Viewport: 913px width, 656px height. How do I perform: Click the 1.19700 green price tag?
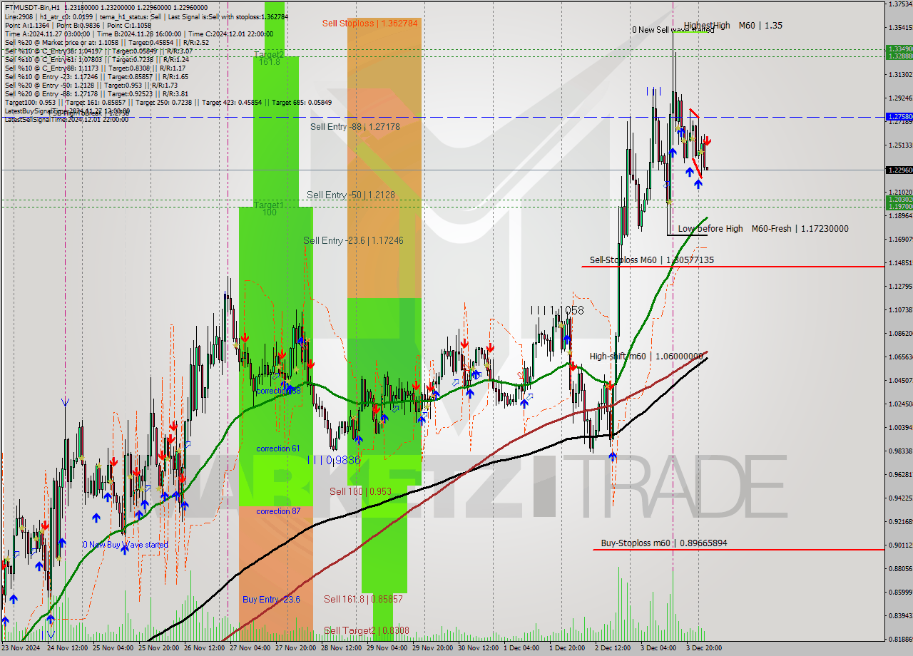(899, 207)
